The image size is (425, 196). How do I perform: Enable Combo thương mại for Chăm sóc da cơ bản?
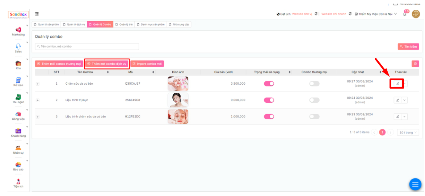coord(314,84)
